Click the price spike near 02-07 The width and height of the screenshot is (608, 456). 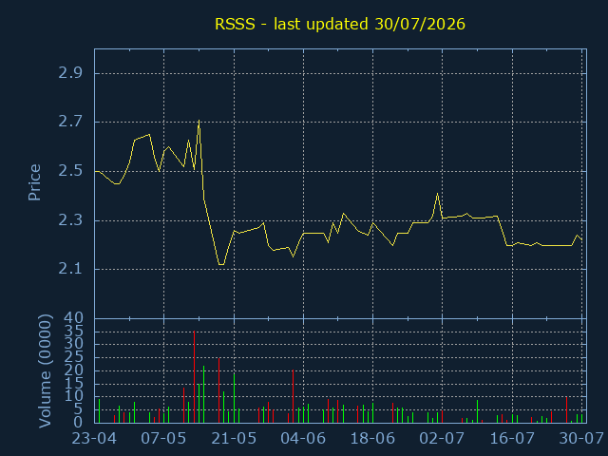click(x=437, y=194)
